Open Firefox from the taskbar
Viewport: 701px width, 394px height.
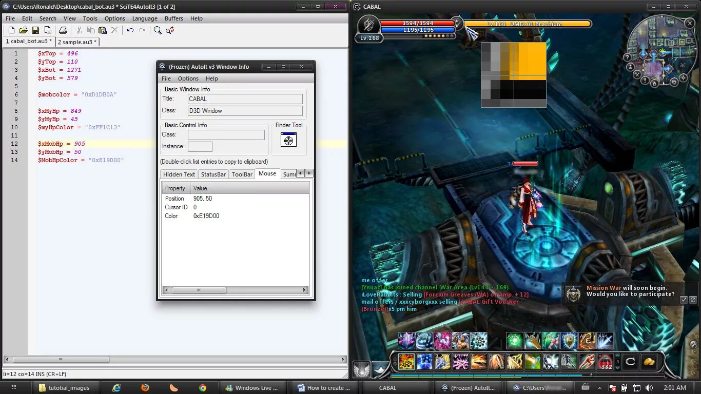tap(145, 388)
